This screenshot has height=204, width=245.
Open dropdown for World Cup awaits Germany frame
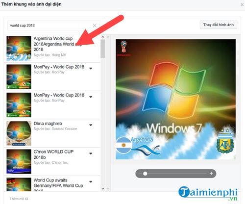click(x=91, y=181)
